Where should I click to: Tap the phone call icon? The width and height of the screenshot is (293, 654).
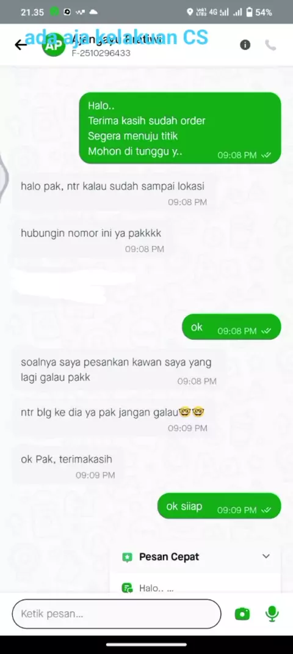271,45
